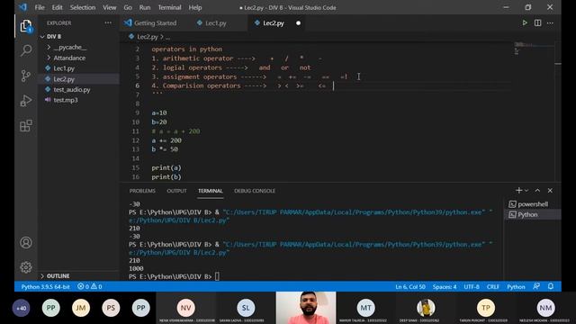Open the File menu

click(x=40, y=7)
